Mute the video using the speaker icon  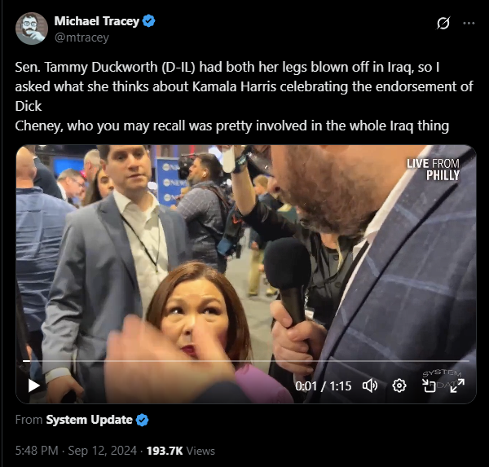click(370, 385)
